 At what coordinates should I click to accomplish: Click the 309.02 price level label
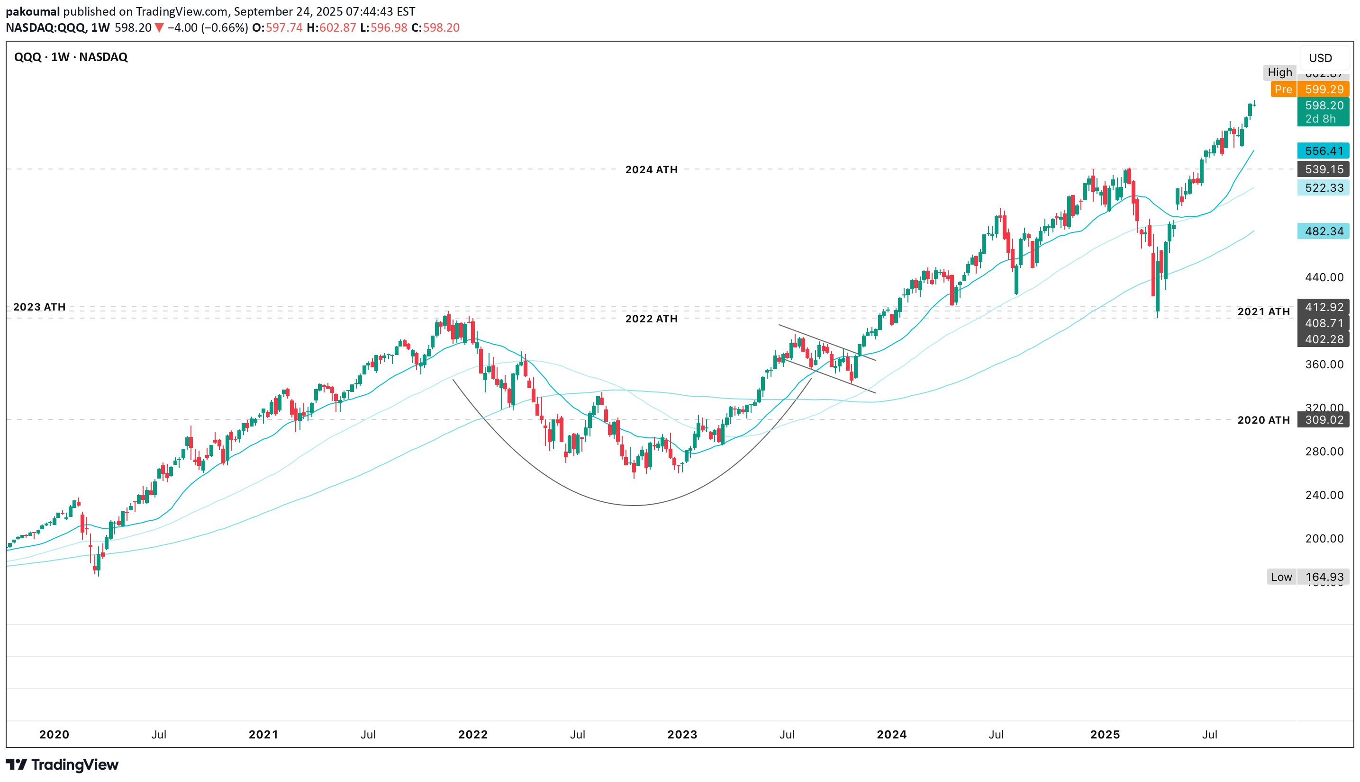tap(1323, 420)
